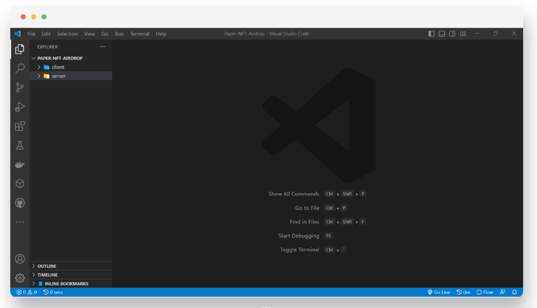Image resolution: width=537 pixels, height=308 pixels.
Task: Open the Selection menu
Action: click(67, 34)
